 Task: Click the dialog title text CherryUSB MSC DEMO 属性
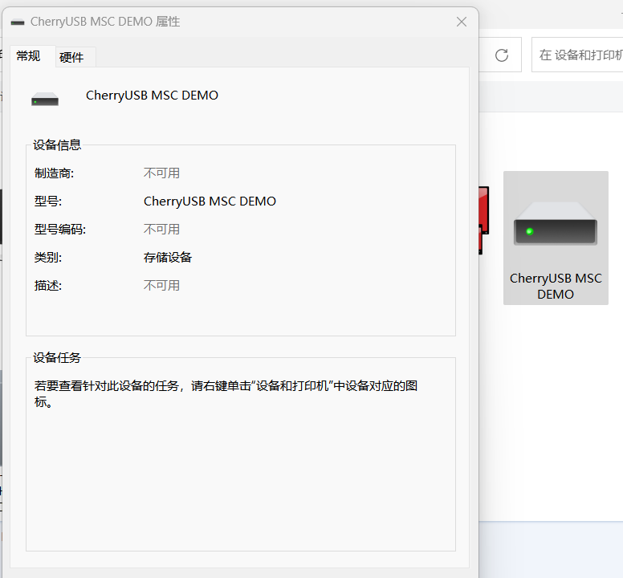[x=105, y=22]
